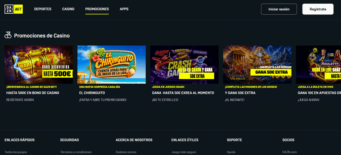
Task: Click the 'EL CHIRINGUITO' promotion title
Action: click(x=92, y=93)
